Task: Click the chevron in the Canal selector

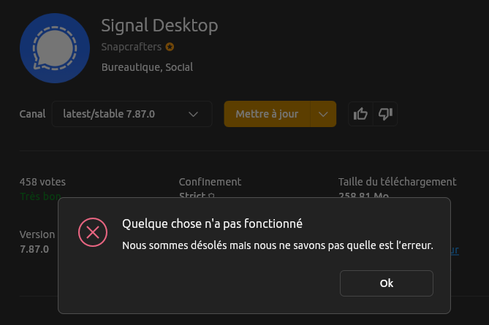Action: click(194, 114)
